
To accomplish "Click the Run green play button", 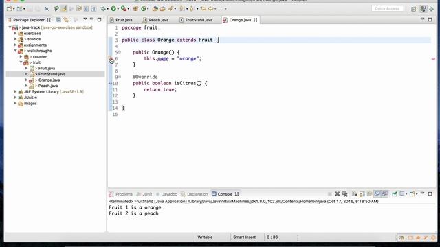I will pos(113,9).
